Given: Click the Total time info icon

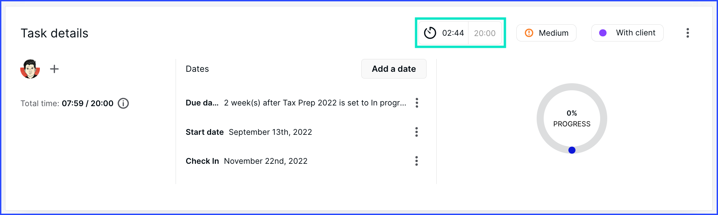Looking at the screenshot, I should coord(123,103).
